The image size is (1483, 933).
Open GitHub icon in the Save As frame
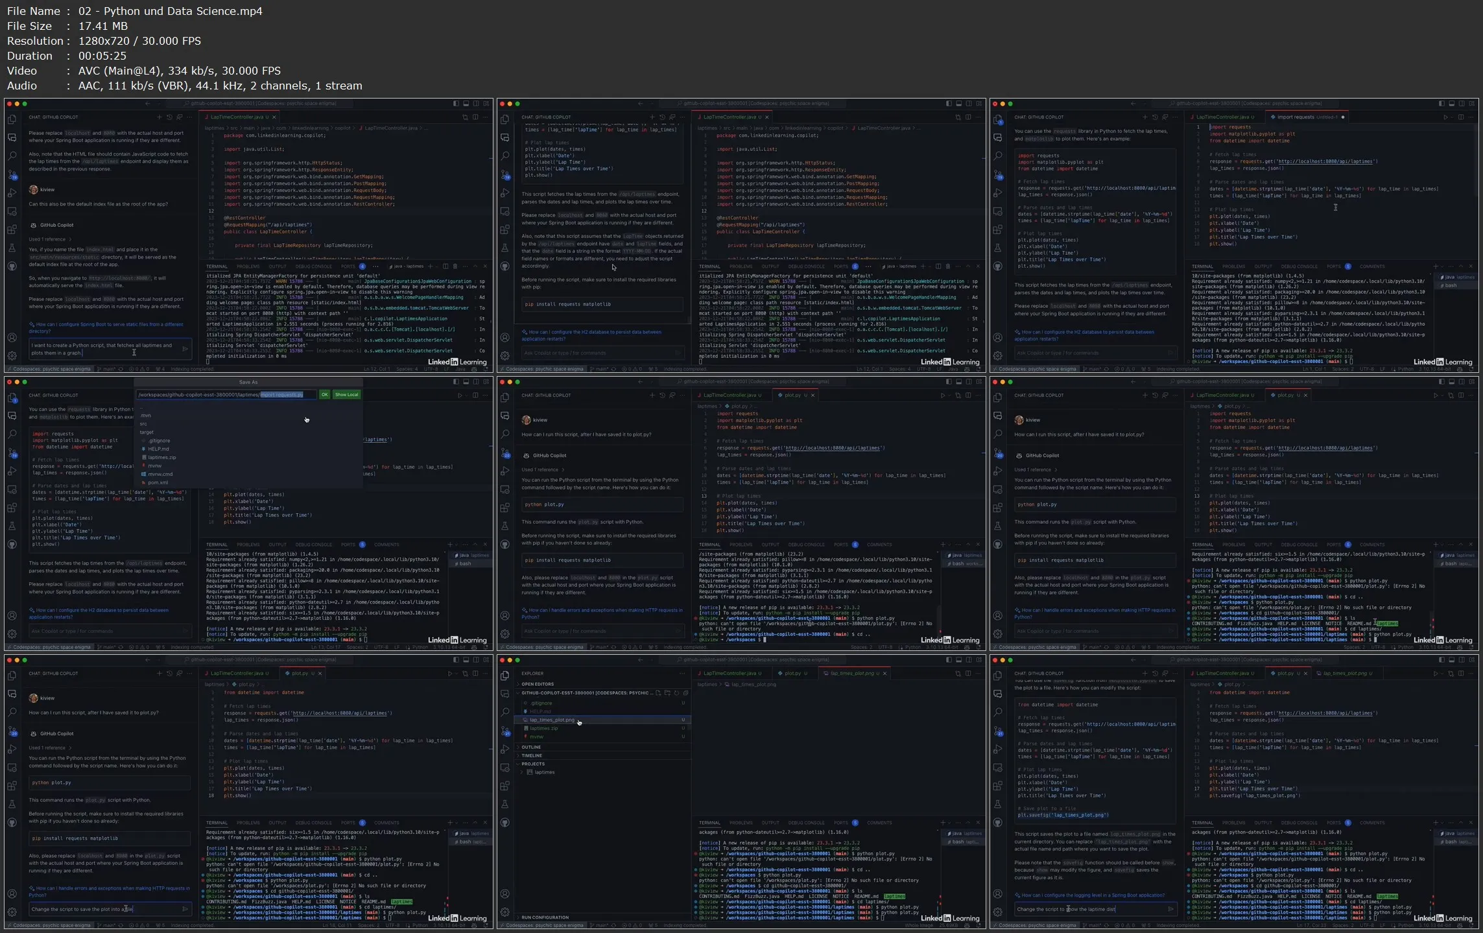tap(12, 545)
